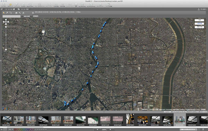This screenshot has width=208, height=131.
Task: Click the map search button
Action: (x=27, y=16)
